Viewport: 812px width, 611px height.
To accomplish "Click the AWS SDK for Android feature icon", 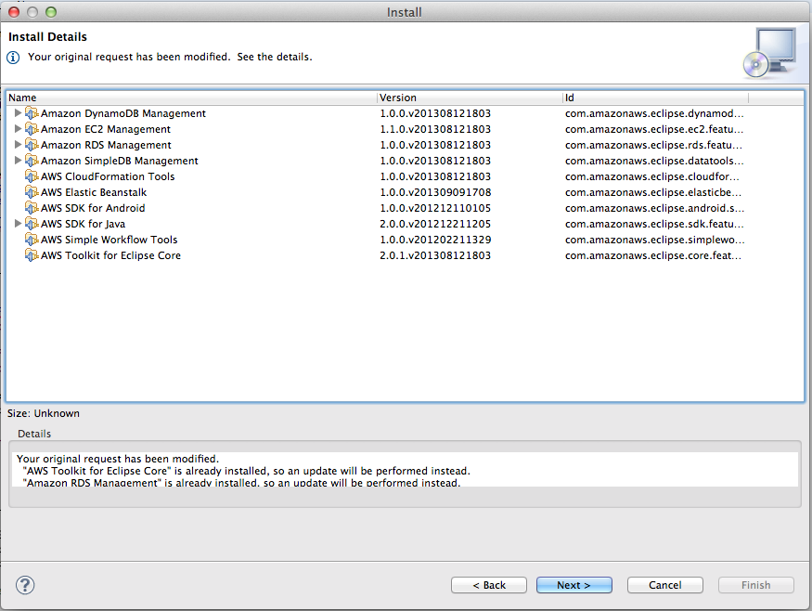I will click(32, 208).
